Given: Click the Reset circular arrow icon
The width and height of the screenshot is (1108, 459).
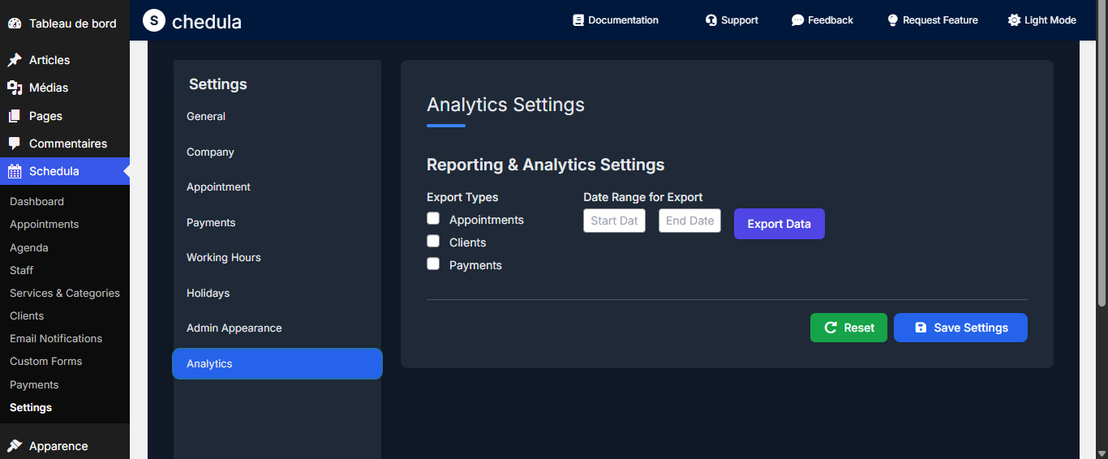Looking at the screenshot, I should pyautogui.click(x=831, y=328).
